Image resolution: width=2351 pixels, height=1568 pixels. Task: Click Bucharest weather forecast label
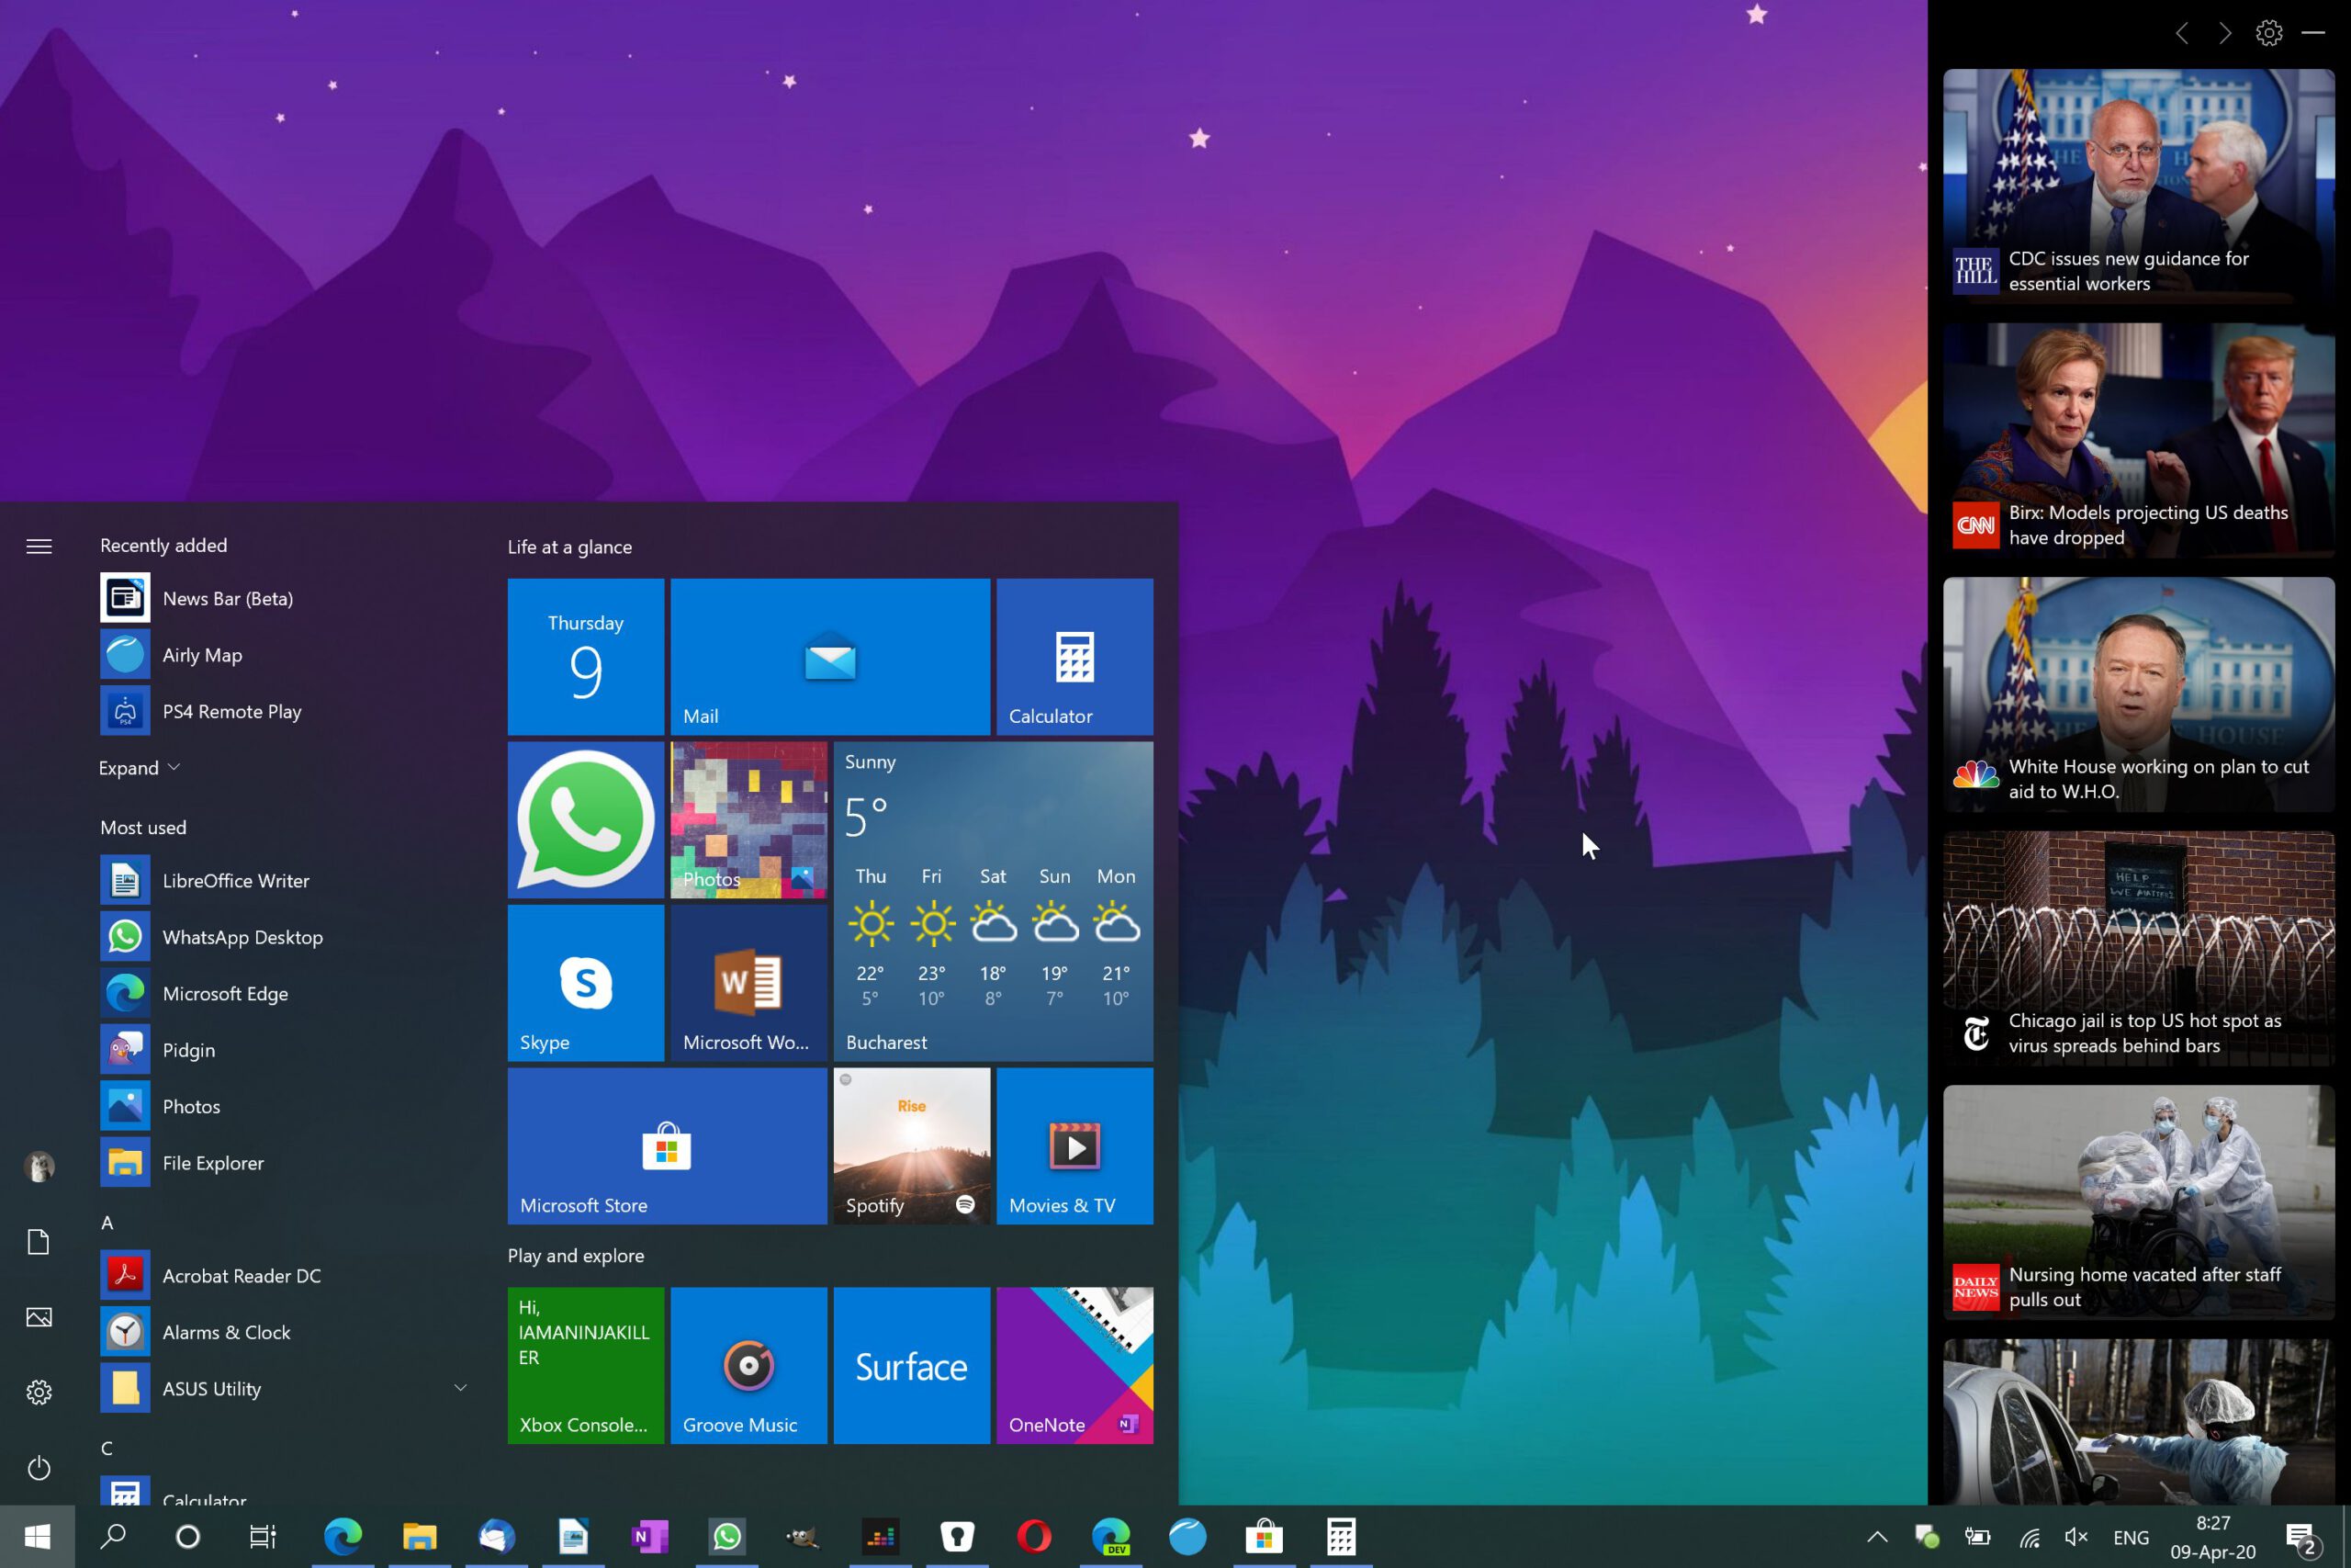coord(885,1040)
